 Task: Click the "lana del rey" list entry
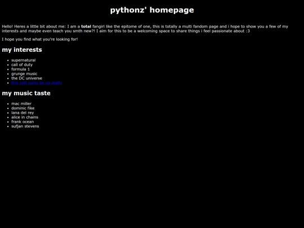(23, 113)
